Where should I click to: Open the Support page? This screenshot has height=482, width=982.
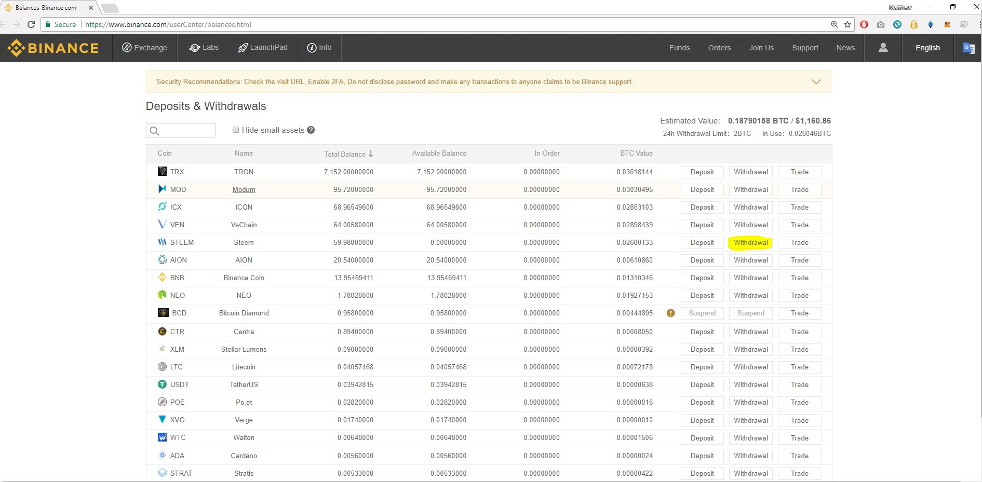coord(805,48)
